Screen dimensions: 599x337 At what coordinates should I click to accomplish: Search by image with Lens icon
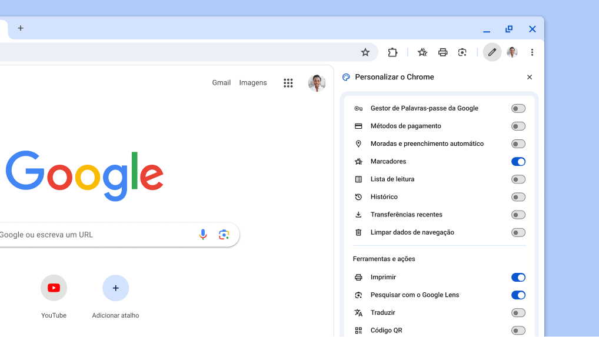[x=224, y=235]
